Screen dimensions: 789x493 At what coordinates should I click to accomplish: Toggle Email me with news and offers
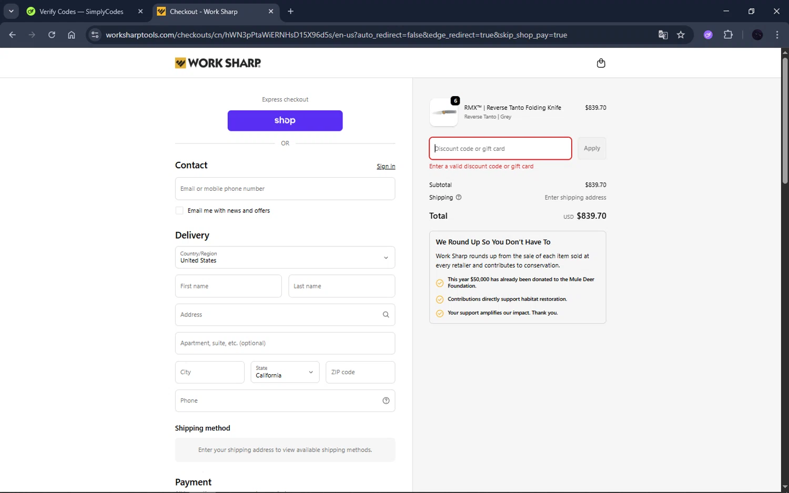coord(179,211)
